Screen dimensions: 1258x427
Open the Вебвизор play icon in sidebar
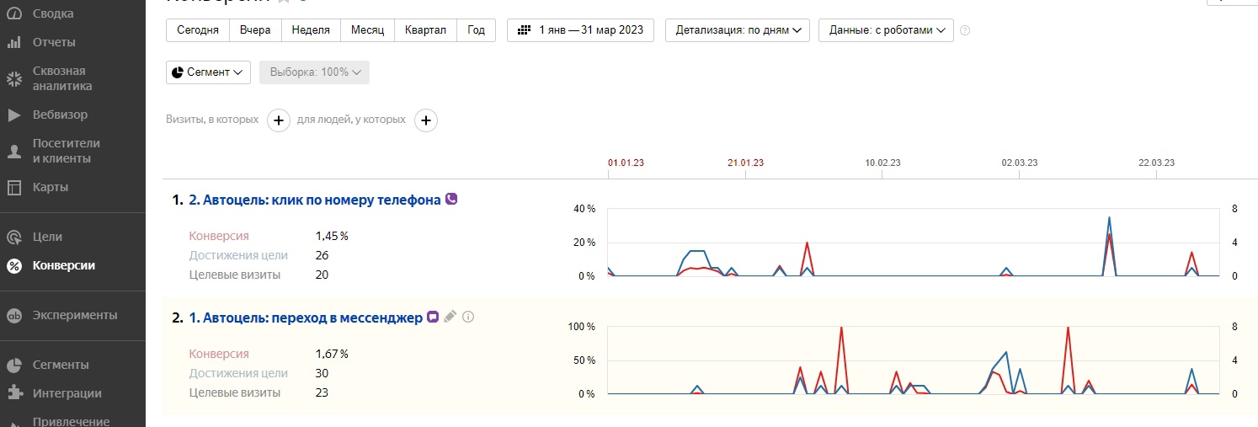point(14,115)
